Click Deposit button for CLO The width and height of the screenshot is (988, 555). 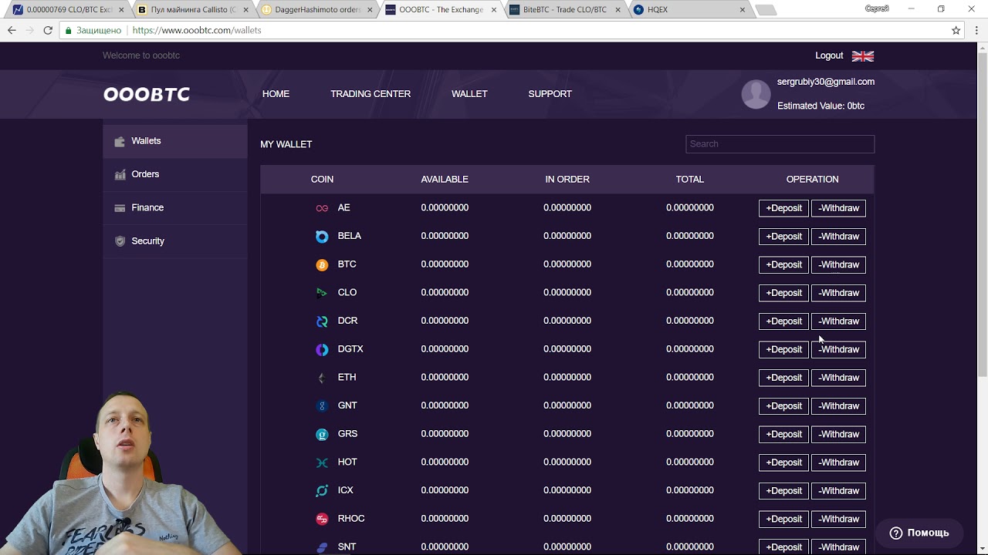coord(783,293)
